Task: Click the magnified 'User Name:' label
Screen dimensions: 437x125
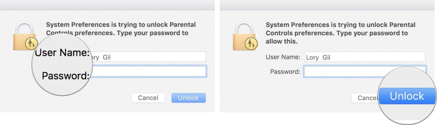Action: tap(62, 53)
